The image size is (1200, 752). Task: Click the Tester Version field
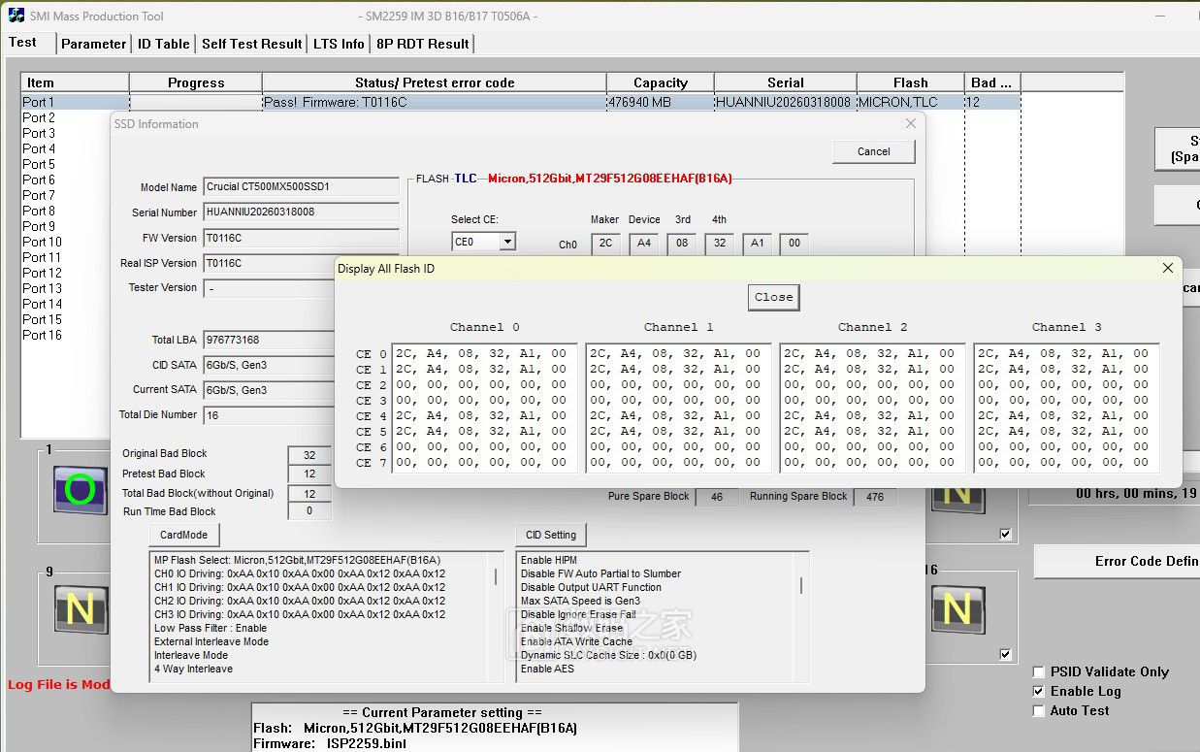click(x=269, y=288)
